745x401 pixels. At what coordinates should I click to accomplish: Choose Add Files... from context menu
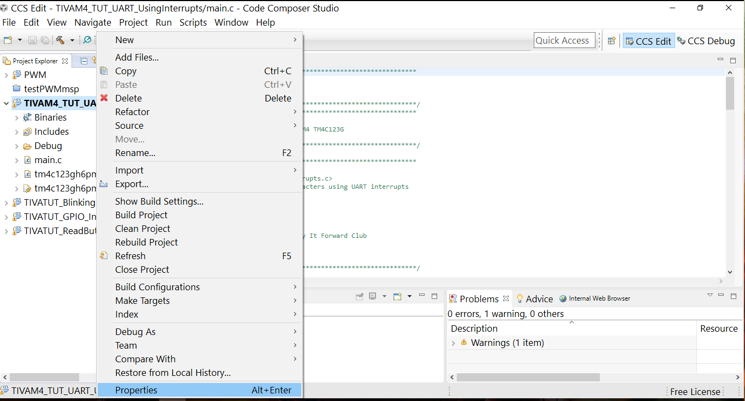(199, 57)
